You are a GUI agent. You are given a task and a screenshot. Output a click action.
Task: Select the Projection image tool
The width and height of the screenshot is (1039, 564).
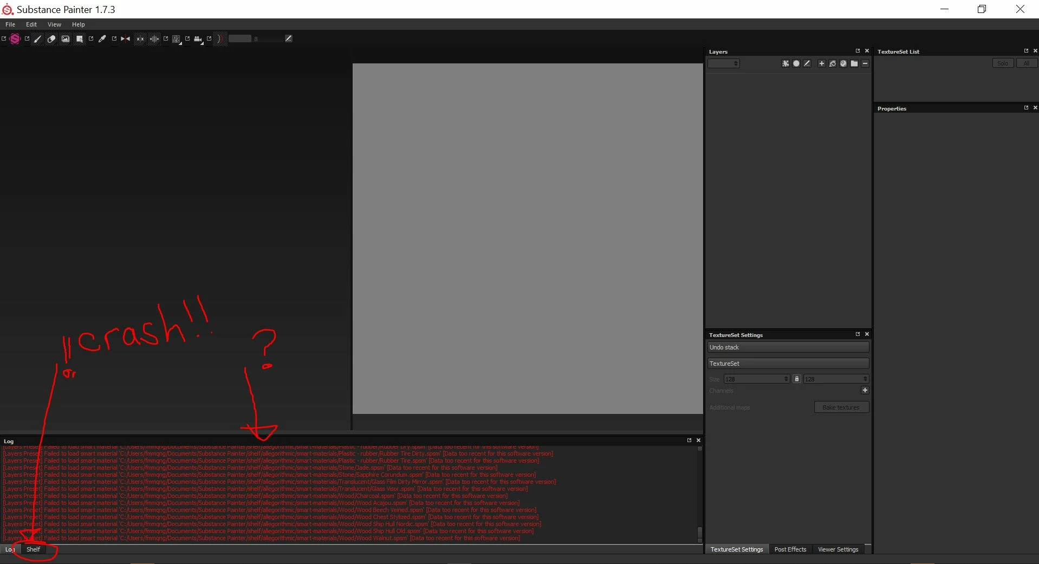66,38
